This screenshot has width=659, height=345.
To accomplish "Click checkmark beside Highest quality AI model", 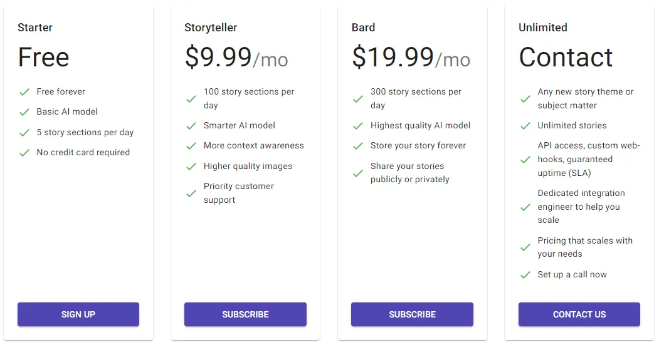I will [358, 126].
